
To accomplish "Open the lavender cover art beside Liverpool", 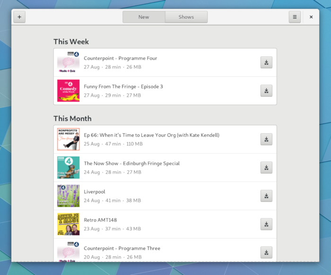I will (69, 196).
